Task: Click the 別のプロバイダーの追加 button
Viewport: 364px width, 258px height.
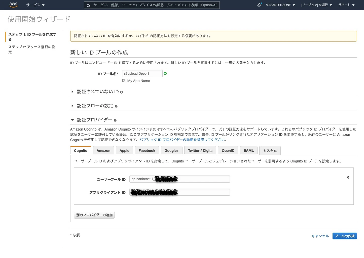Action: click(x=94, y=215)
